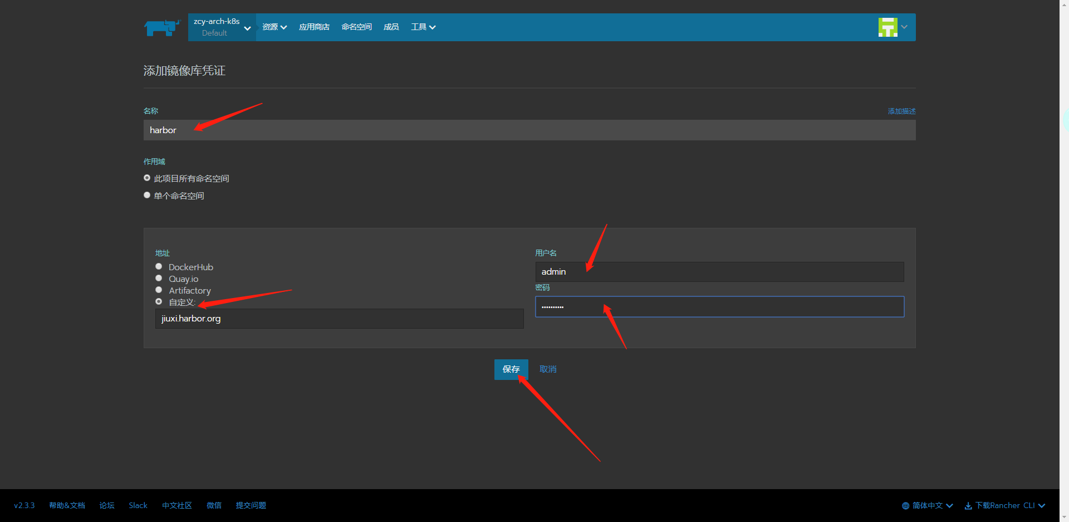Screen dimensions: 1069x522
Task: Expand zcy-arch-k8s Default project selector
Action: (x=222, y=27)
